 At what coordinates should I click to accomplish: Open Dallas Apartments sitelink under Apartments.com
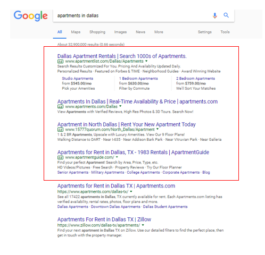click(x=73, y=207)
